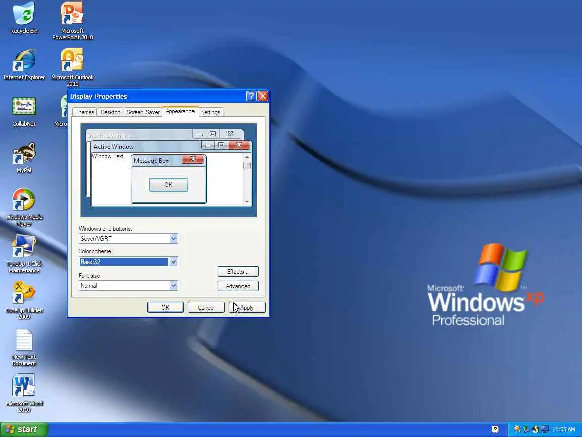Click the Inactive Window preview title bar

(139, 135)
